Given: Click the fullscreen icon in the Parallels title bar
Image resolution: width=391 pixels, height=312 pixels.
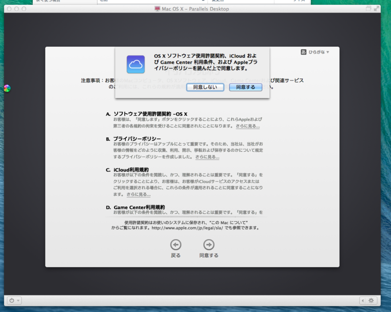Looking at the screenshot, I should coord(377,8).
